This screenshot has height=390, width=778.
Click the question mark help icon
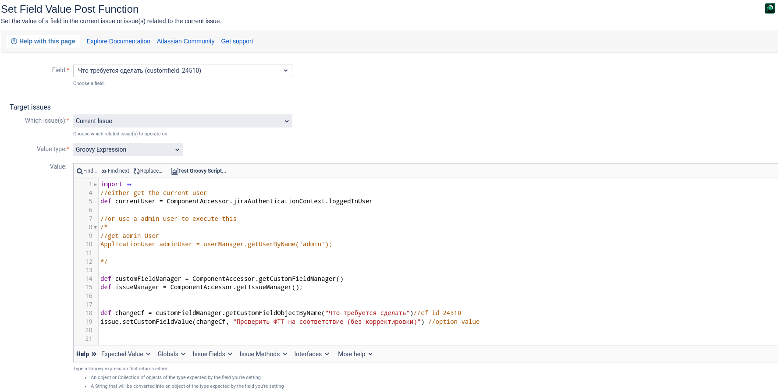[14, 41]
